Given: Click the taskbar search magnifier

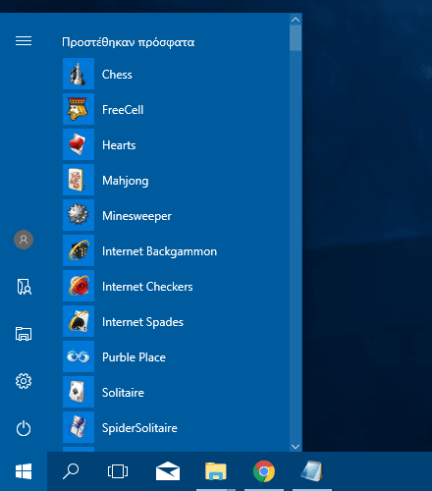Looking at the screenshot, I should tap(71, 471).
